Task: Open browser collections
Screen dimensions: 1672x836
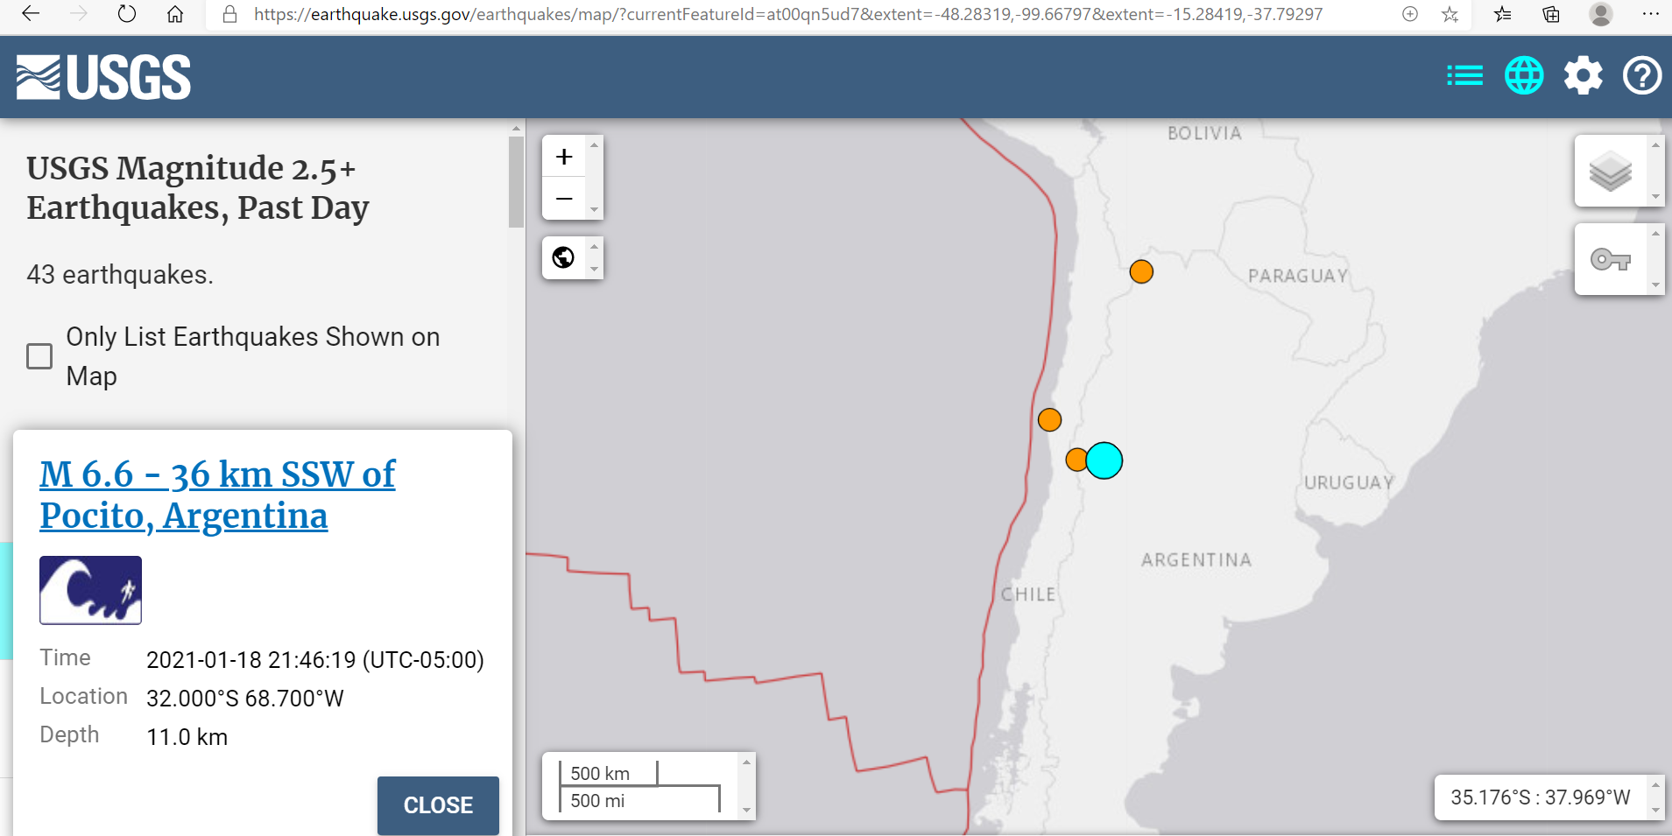Action: (x=1551, y=14)
